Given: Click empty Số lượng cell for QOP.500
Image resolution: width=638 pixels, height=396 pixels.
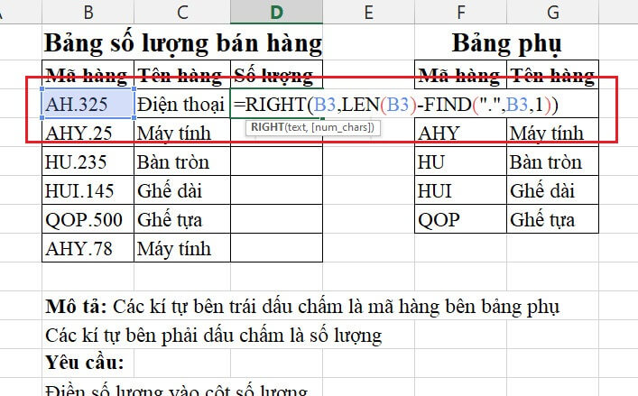Looking at the screenshot, I should [277, 219].
